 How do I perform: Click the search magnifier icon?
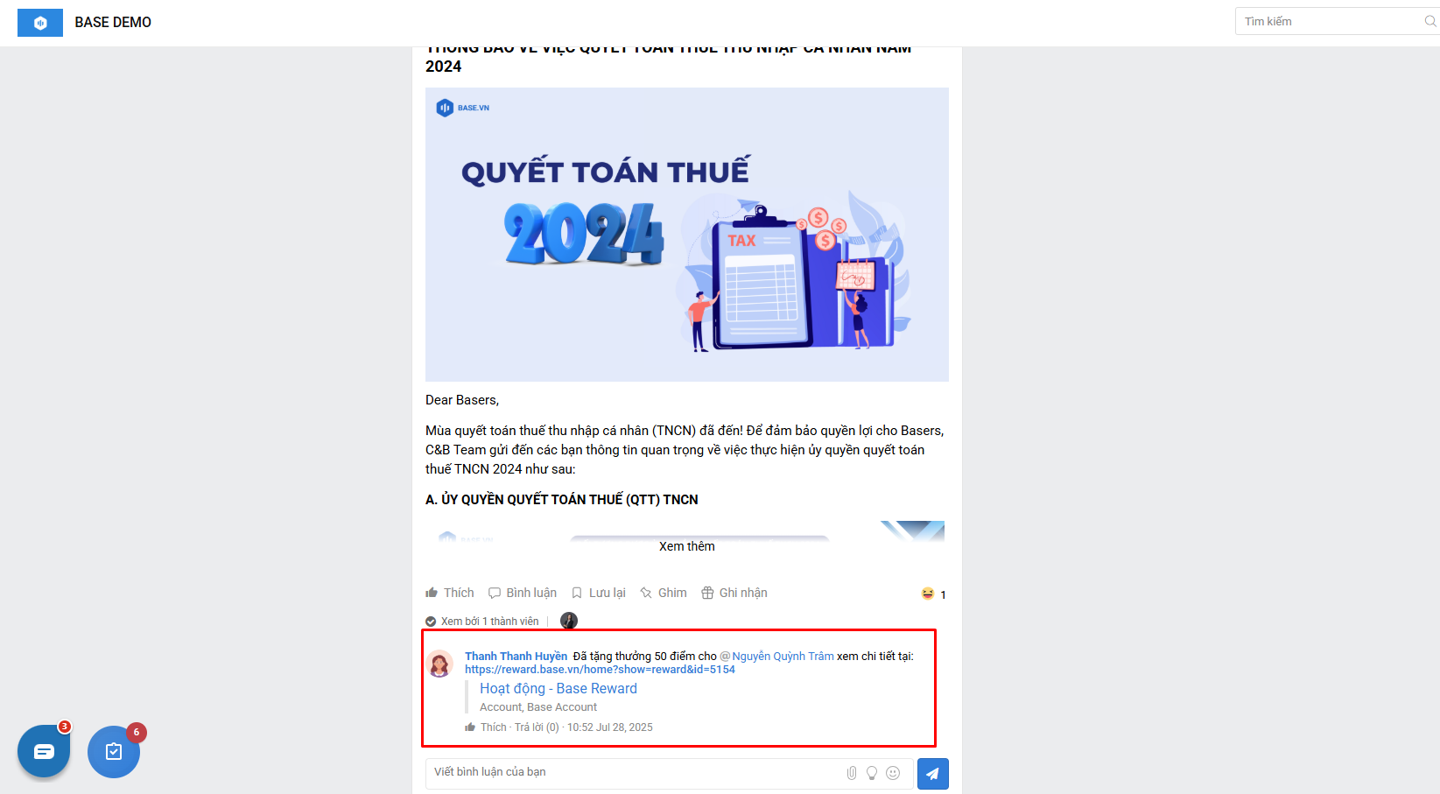[1430, 21]
